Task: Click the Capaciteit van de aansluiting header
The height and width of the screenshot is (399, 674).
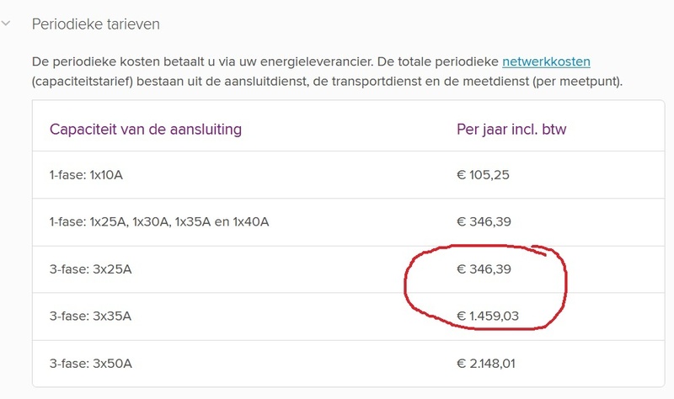Action: click(x=146, y=129)
